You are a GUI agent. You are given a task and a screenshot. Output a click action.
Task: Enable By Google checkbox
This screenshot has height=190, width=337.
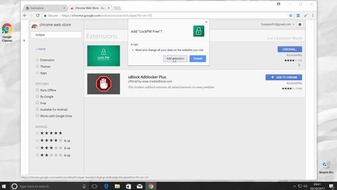tap(37, 96)
